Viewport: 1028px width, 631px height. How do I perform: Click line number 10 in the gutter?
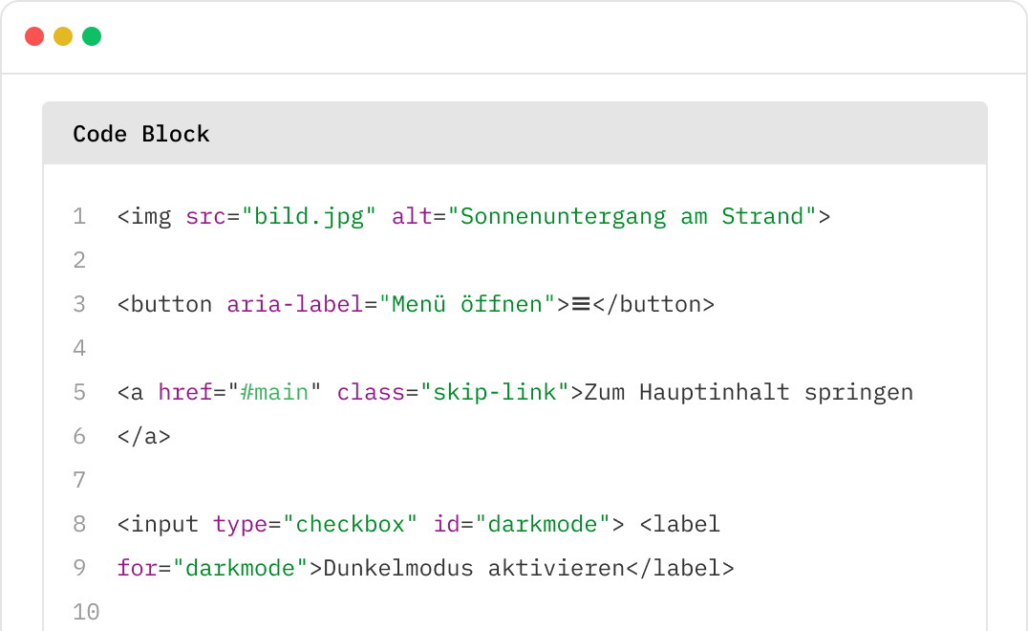coord(86,612)
